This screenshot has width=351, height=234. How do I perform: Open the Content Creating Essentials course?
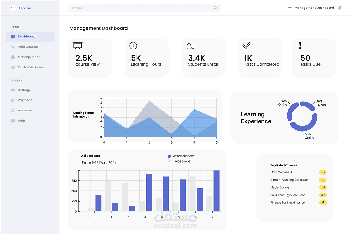[289, 180]
